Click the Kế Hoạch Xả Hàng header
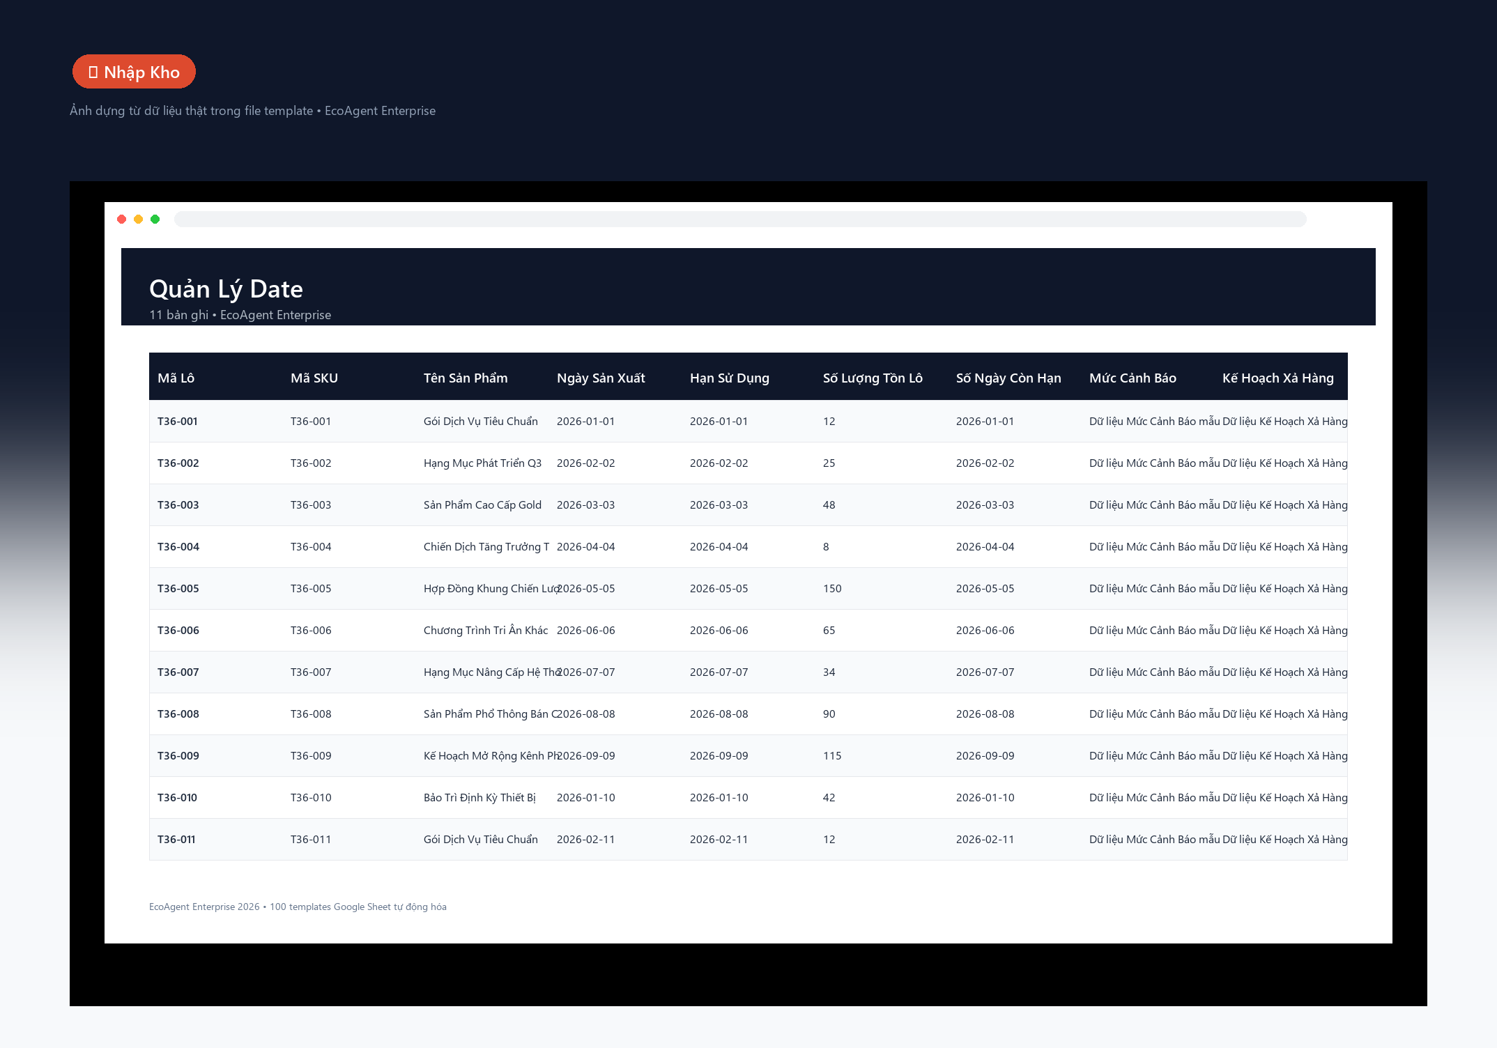The width and height of the screenshot is (1497, 1048). (x=1278, y=378)
